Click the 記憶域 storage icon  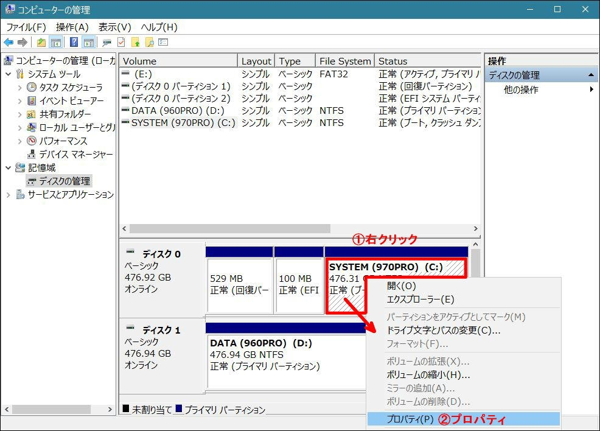(x=20, y=167)
